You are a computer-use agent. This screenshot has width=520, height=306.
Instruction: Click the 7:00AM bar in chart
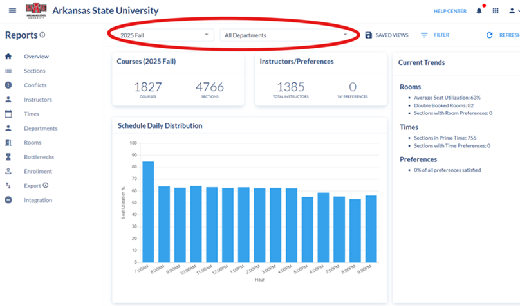pyautogui.click(x=148, y=212)
